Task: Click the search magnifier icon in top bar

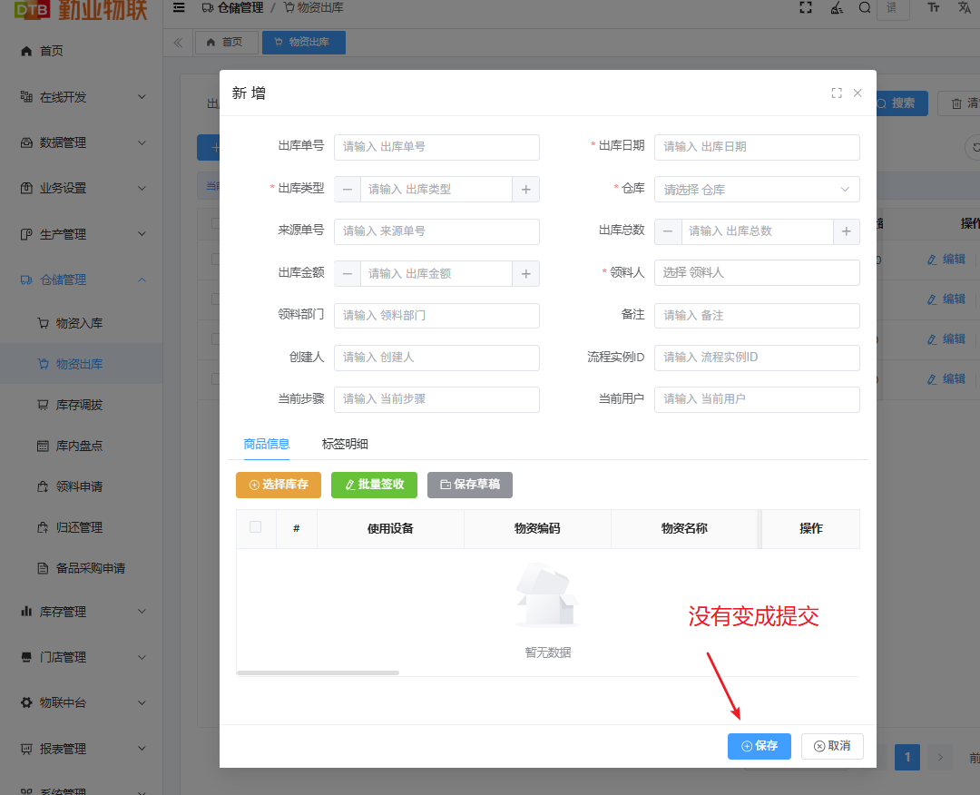Action: [865, 7]
